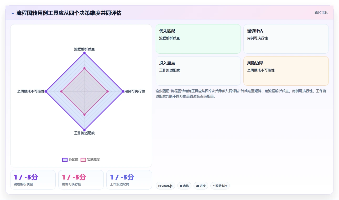Viewport: 339px width, 200px height.
Task: Select the 优先匹配 card
Action: click(x=198, y=39)
